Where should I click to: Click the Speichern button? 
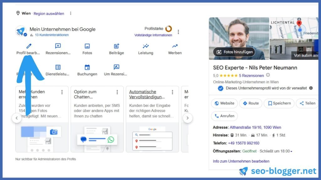pyautogui.click(x=279, y=103)
